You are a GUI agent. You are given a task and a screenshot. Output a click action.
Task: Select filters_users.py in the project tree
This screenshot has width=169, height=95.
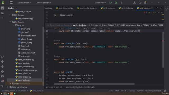[24, 12]
